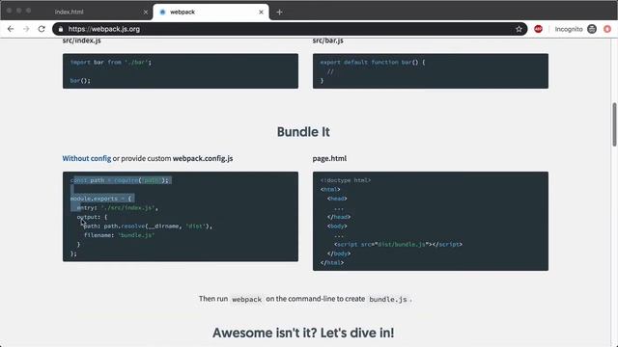
Task: Click the 'Bundle It' heading
Action: (303, 132)
